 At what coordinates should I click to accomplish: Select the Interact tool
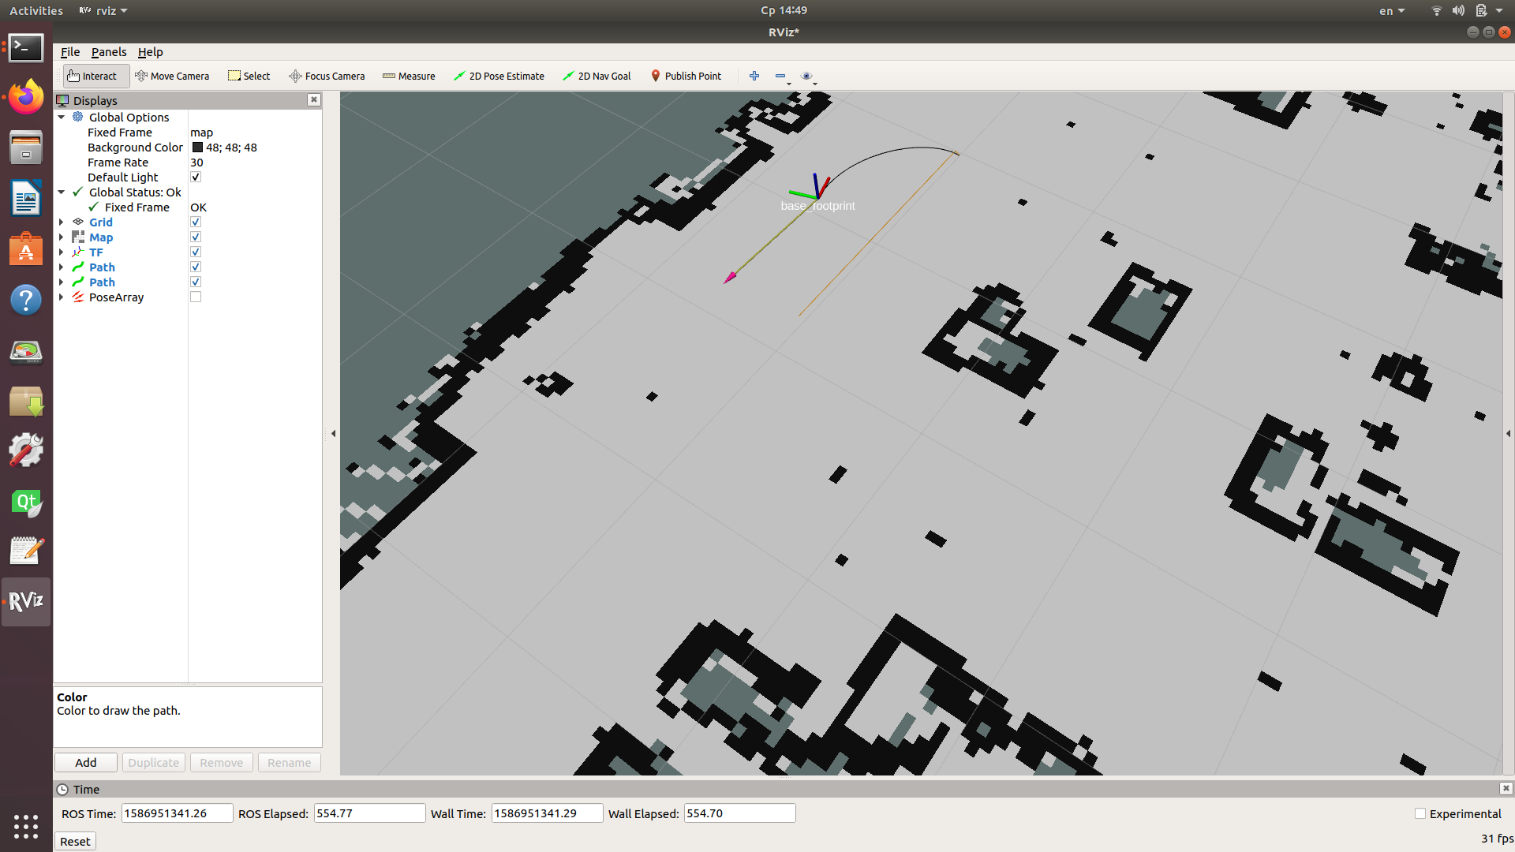click(95, 76)
